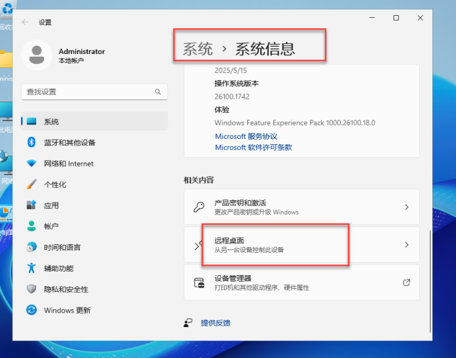Open Windows 更新 in sidebar
The image size is (456, 358).
coord(67,310)
